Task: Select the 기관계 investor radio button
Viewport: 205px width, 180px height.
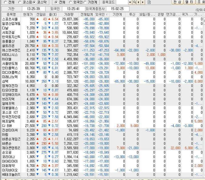Action: pyautogui.click(x=85, y=2)
